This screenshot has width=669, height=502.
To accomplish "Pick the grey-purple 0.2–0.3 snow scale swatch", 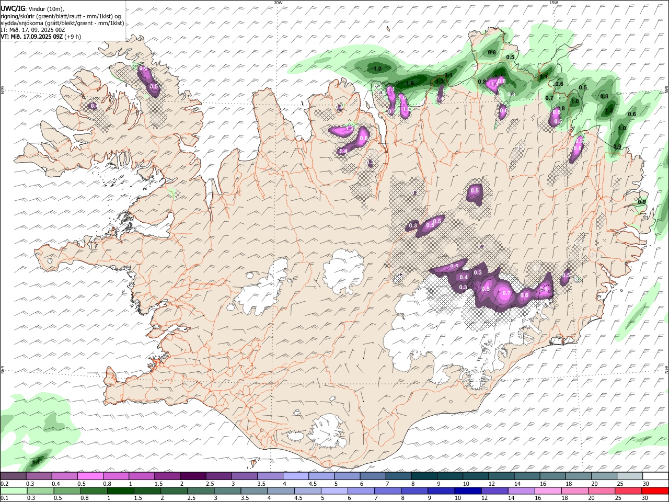I will pyautogui.click(x=13, y=476).
